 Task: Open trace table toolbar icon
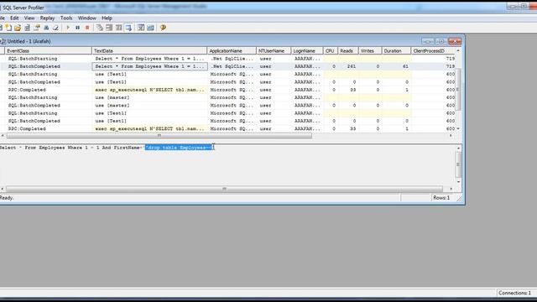28,28
